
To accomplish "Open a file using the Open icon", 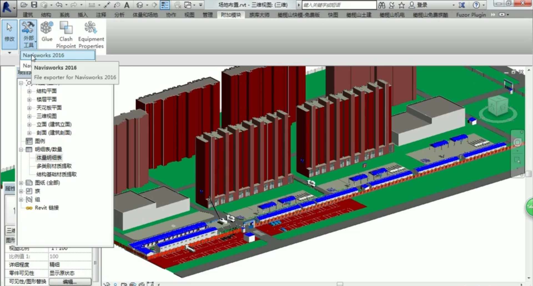I will pyautogui.click(x=24, y=5).
